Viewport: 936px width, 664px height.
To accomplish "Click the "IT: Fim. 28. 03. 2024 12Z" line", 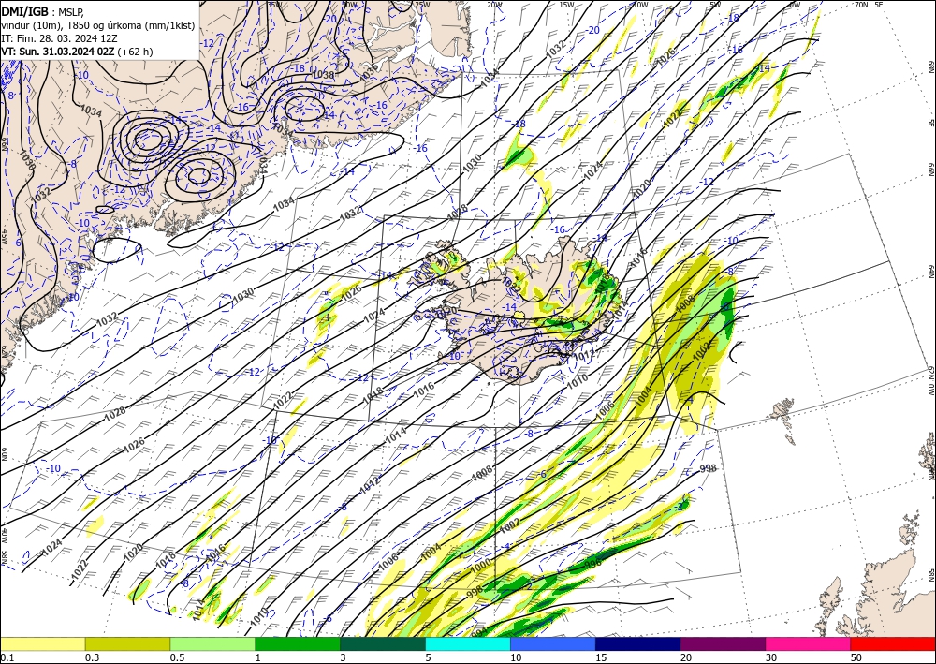I will tap(59, 38).
